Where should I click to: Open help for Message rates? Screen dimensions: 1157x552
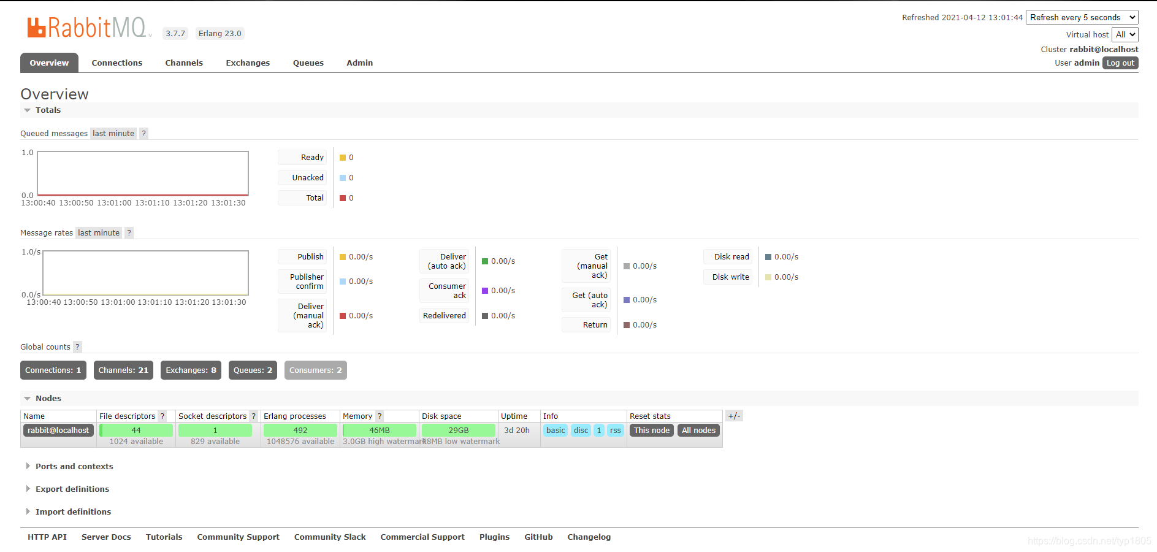click(x=129, y=232)
